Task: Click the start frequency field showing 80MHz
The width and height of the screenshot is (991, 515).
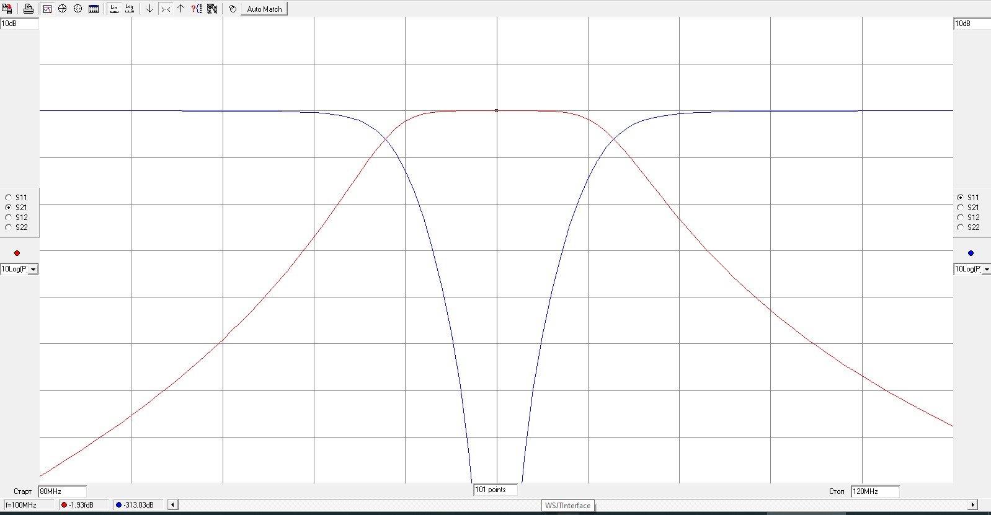Action: click(62, 491)
